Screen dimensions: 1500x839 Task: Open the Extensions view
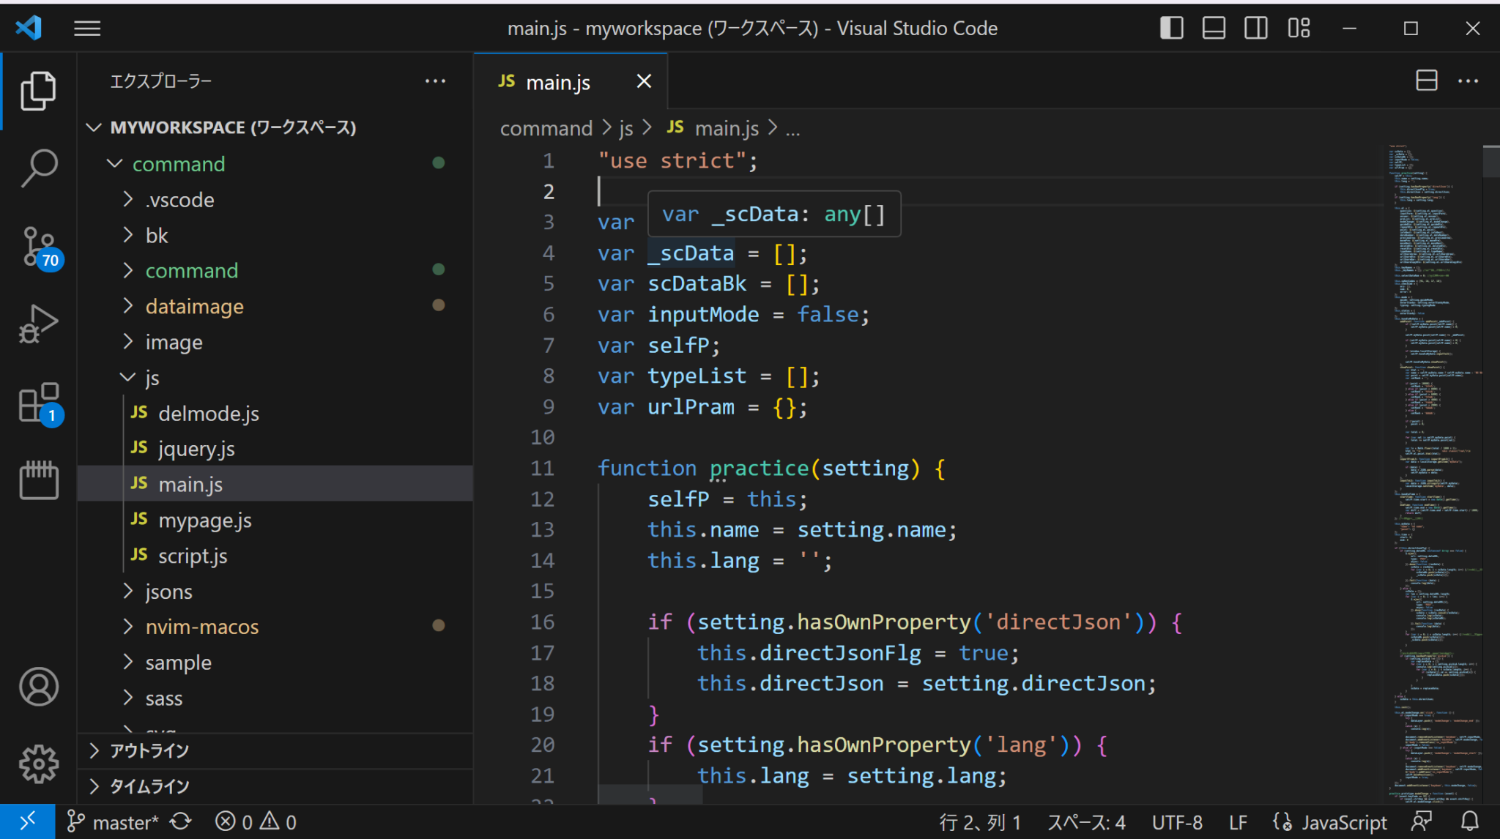click(39, 402)
